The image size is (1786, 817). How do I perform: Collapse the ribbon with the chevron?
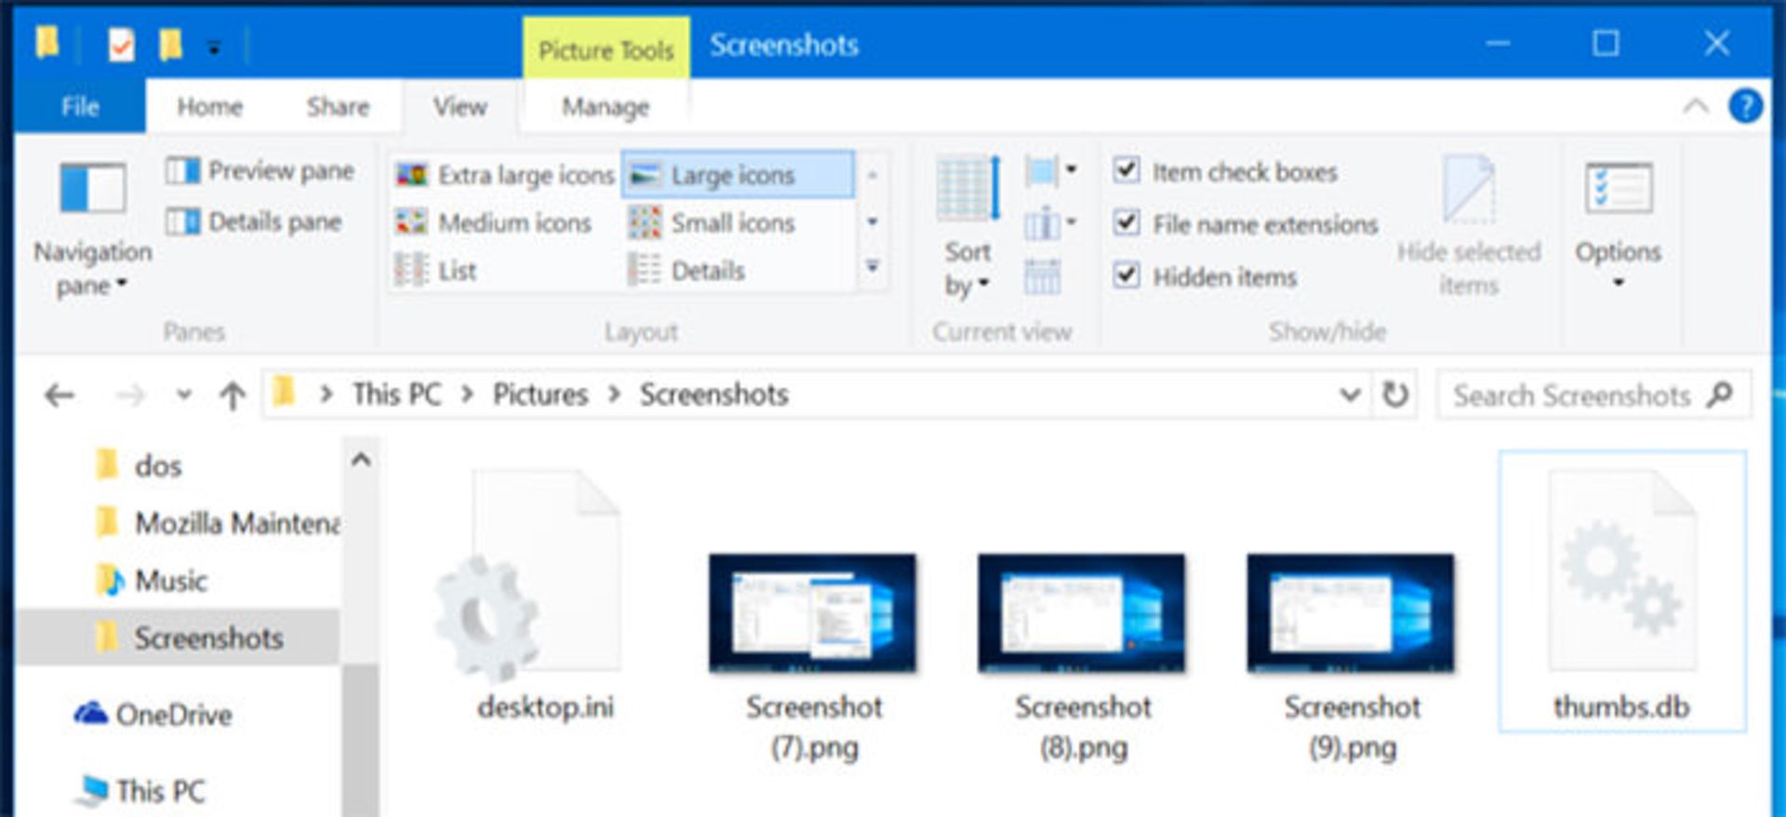coord(1696,106)
